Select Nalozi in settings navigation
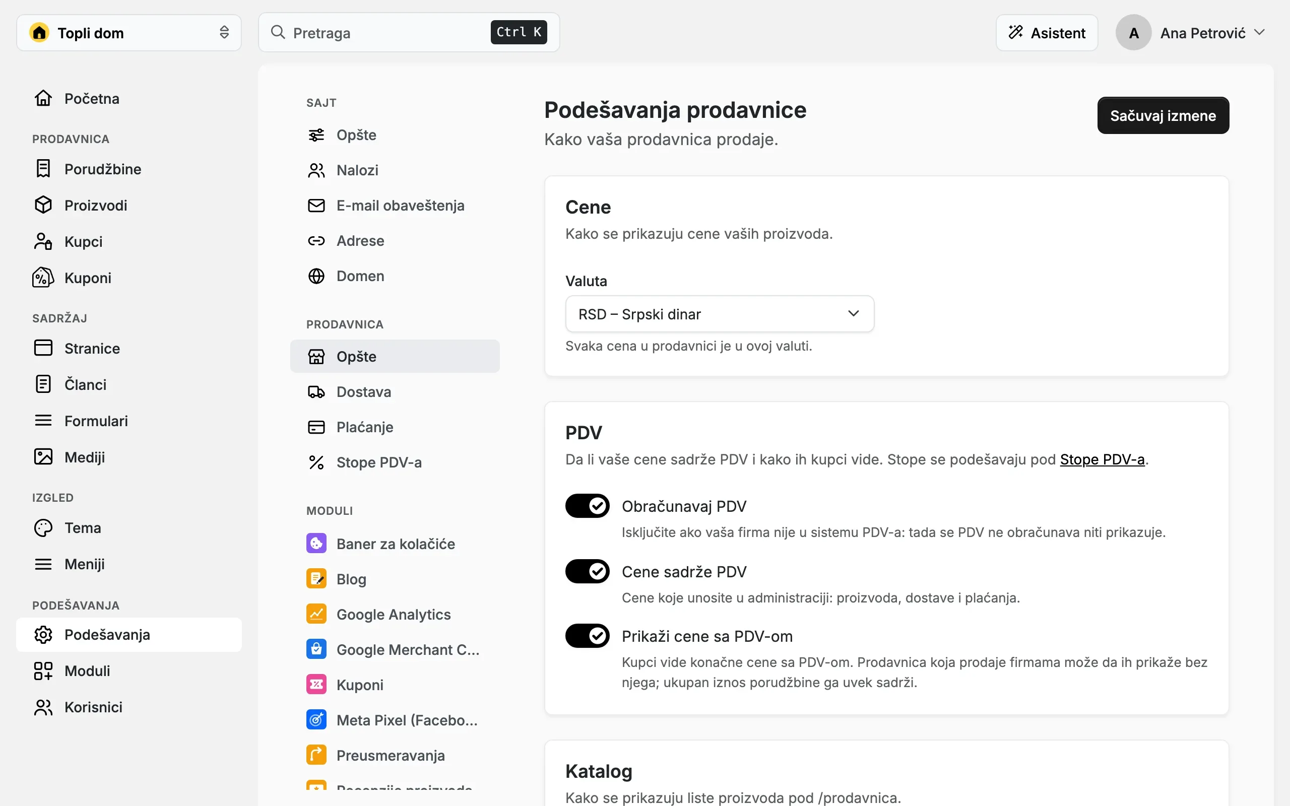The height and width of the screenshot is (806, 1290). coord(395,170)
